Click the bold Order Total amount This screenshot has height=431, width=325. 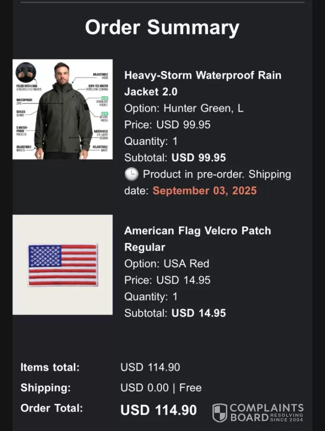click(x=158, y=410)
